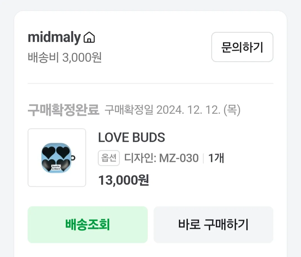Tap the 구매확정완료 order status label
This screenshot has width=301, height=257.
coord(64,110)
